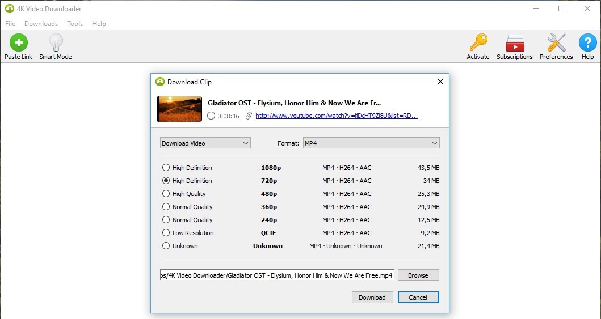Viewport: 601px width, 319px height.
Task: Click the bold QCIF resolution label
Action: tap(268, 232)
